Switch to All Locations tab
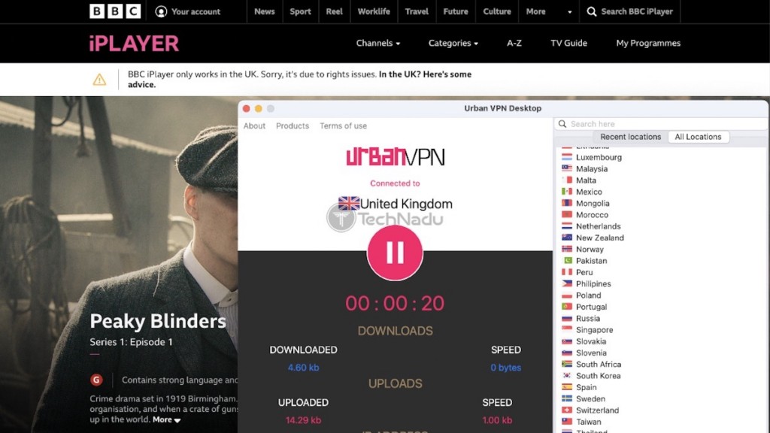Image resolution: width=770 pixels, height=433 pixels. click(x=698, y=137)
